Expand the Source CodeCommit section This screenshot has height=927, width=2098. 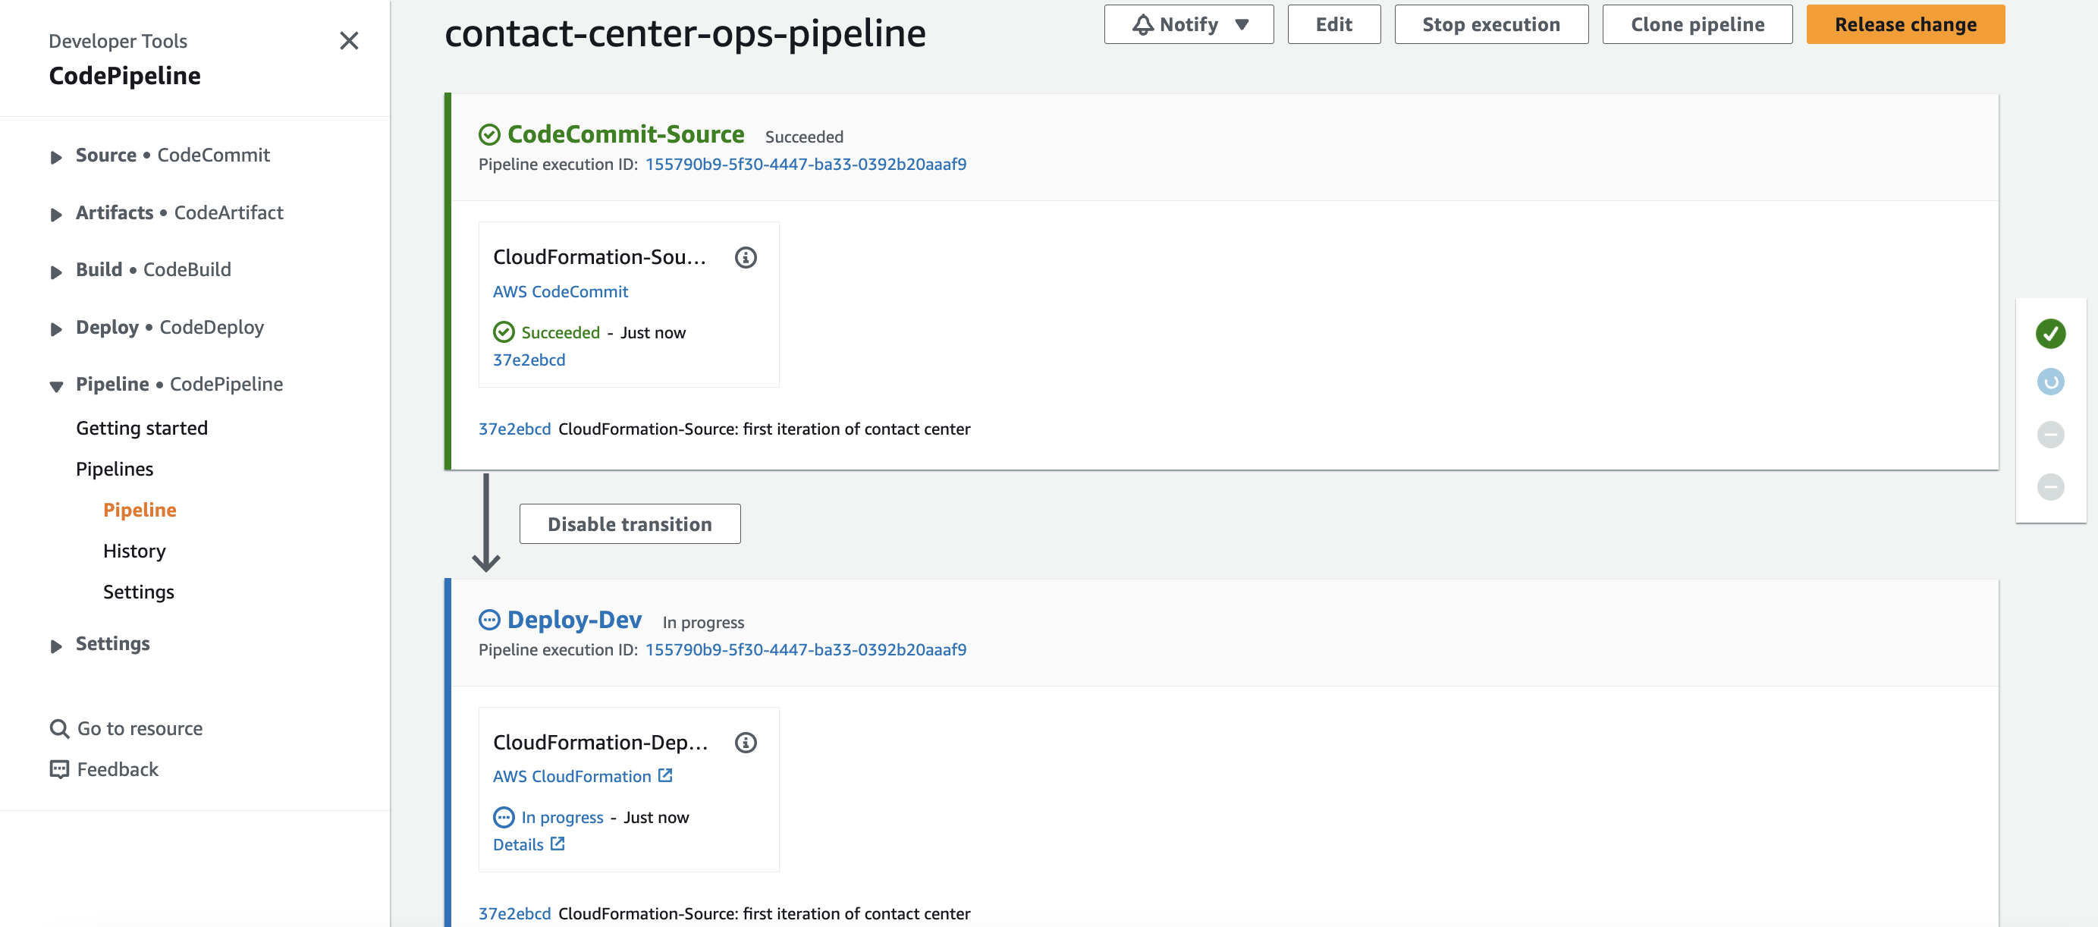click(161, 156)
